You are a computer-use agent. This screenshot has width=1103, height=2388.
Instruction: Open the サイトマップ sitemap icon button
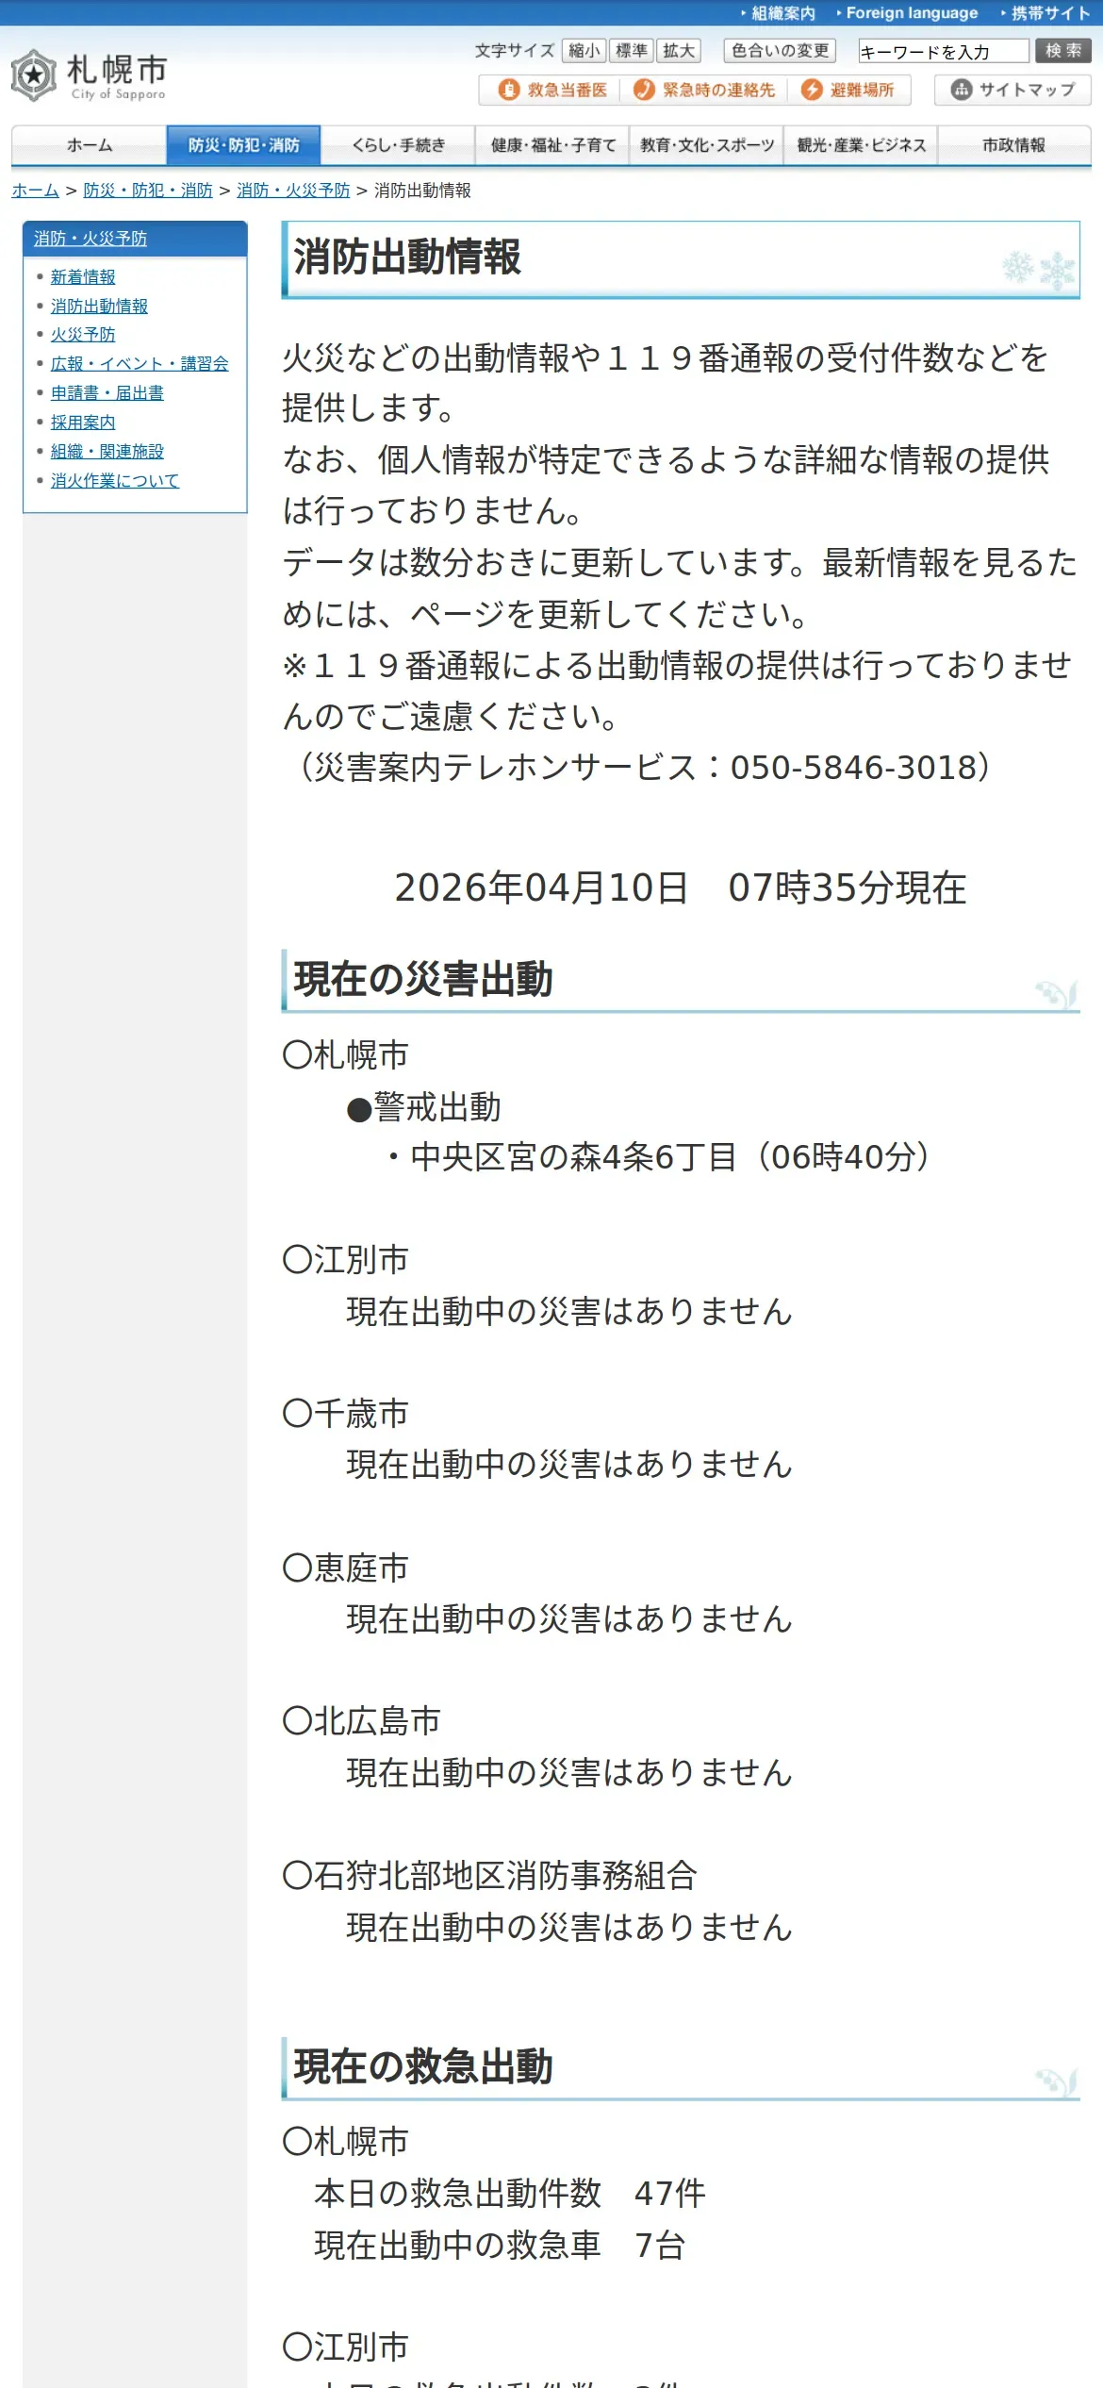(1012, 90)
